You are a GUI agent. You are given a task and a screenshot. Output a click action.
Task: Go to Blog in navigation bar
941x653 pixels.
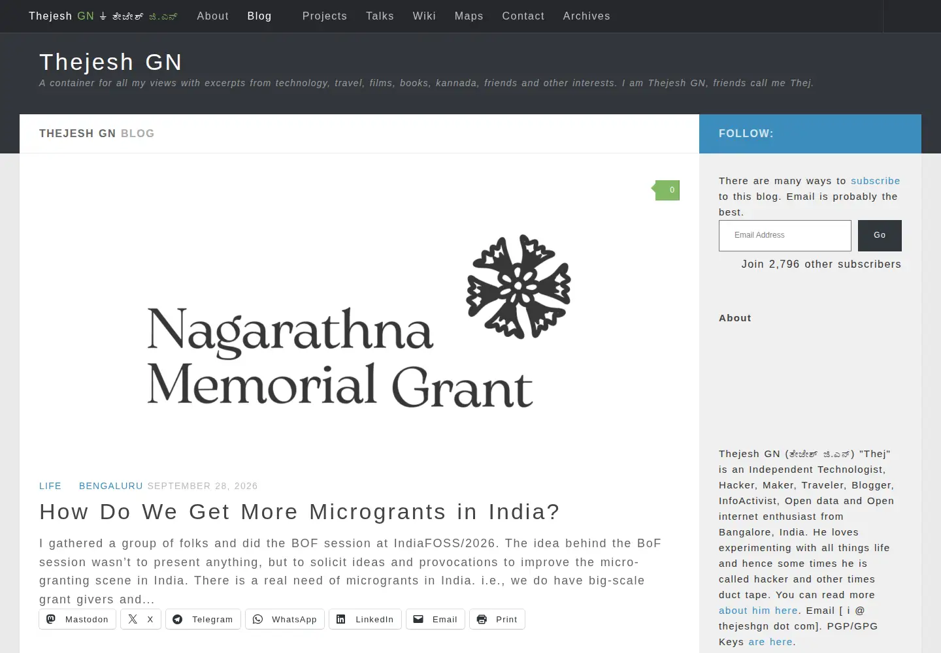click(x=259, y=16)
